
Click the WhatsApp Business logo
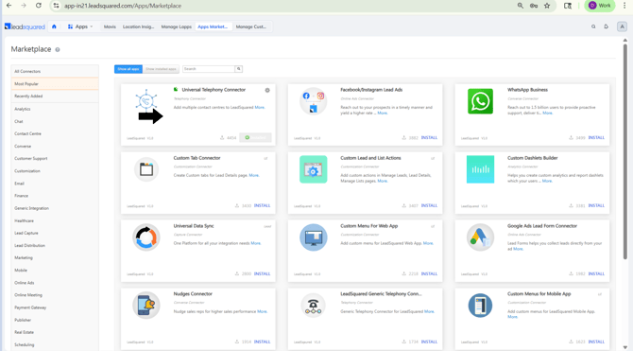click(x=480, y=101)
